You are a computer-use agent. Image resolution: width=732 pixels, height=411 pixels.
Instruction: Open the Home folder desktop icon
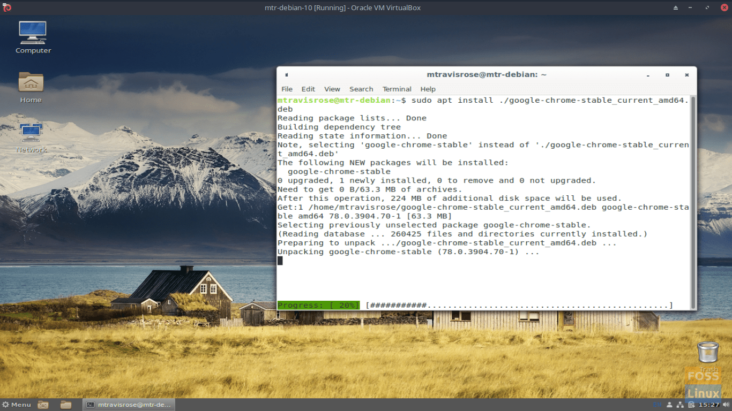(x=31, y=88)
